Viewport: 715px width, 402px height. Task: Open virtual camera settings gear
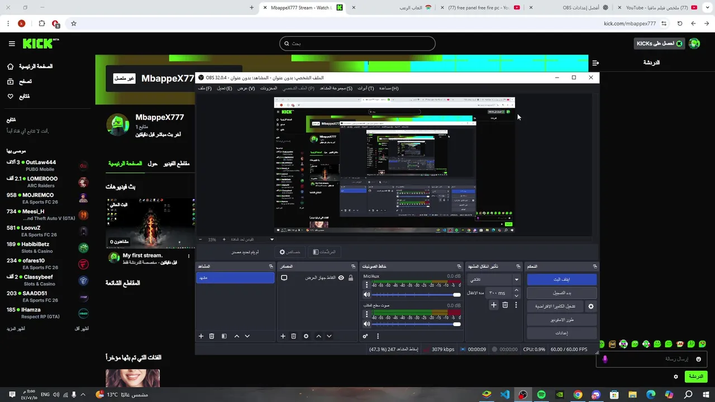(591, 307)
